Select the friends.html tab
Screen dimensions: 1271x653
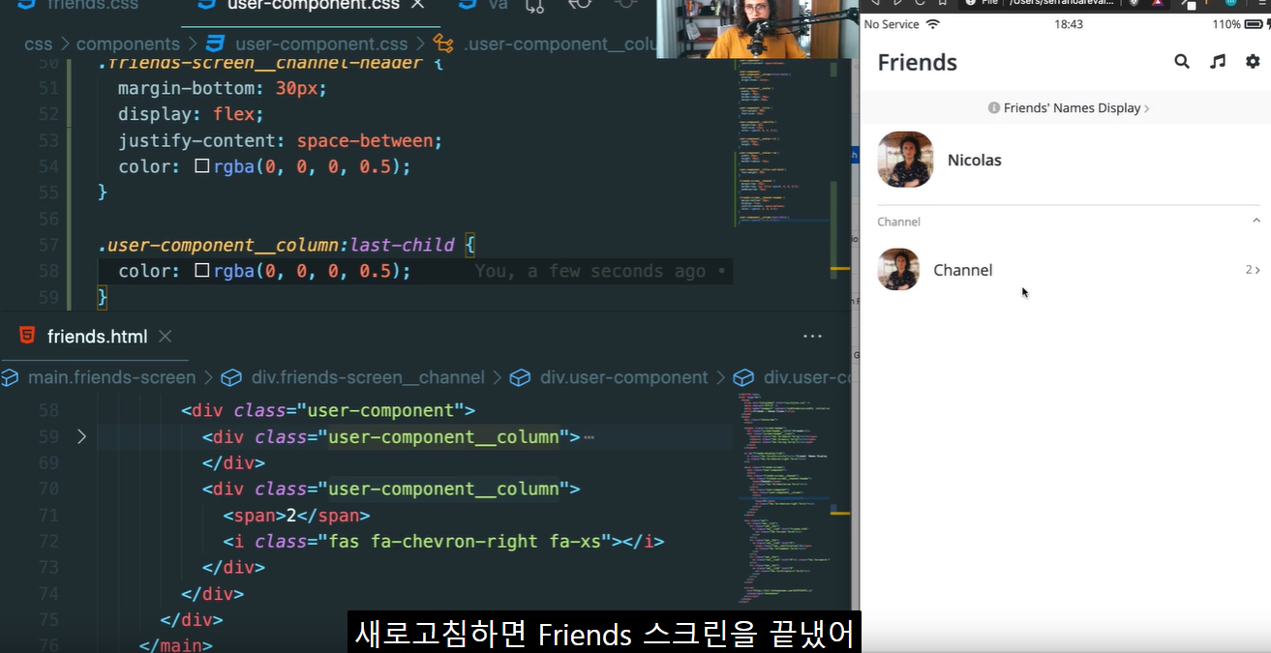pos(97,337)
